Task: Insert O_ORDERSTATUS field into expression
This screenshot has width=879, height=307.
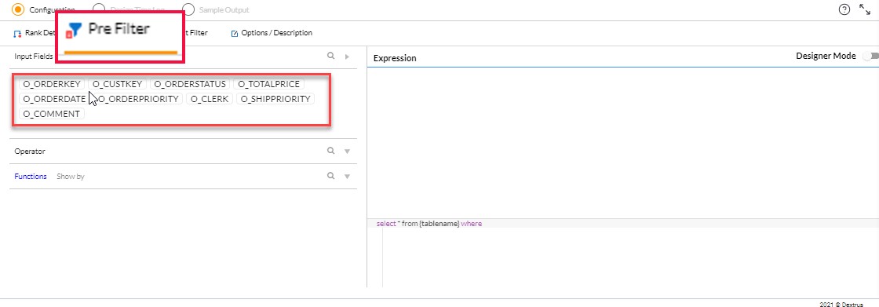Action: point(190,84)
